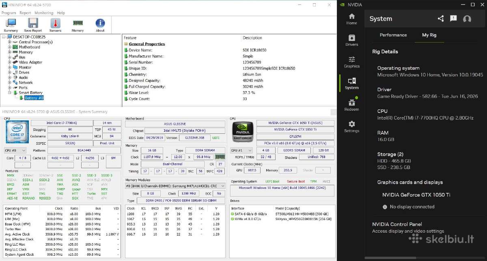Switch to the Performance tab
Image resolution: width=487 pixels, height=261 pixels.
point(393,35)
